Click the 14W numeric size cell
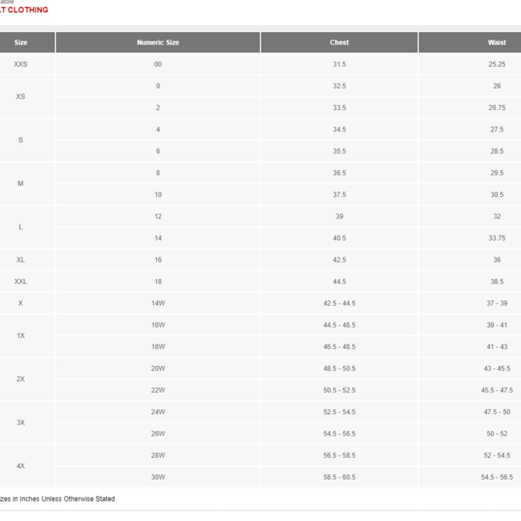Screen dimensions: 521x521 pyautogui.click(x=158, y=303)
